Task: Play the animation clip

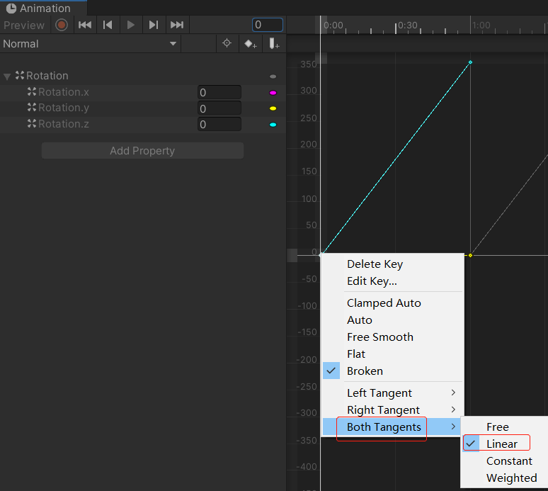Action: [130, 25]
